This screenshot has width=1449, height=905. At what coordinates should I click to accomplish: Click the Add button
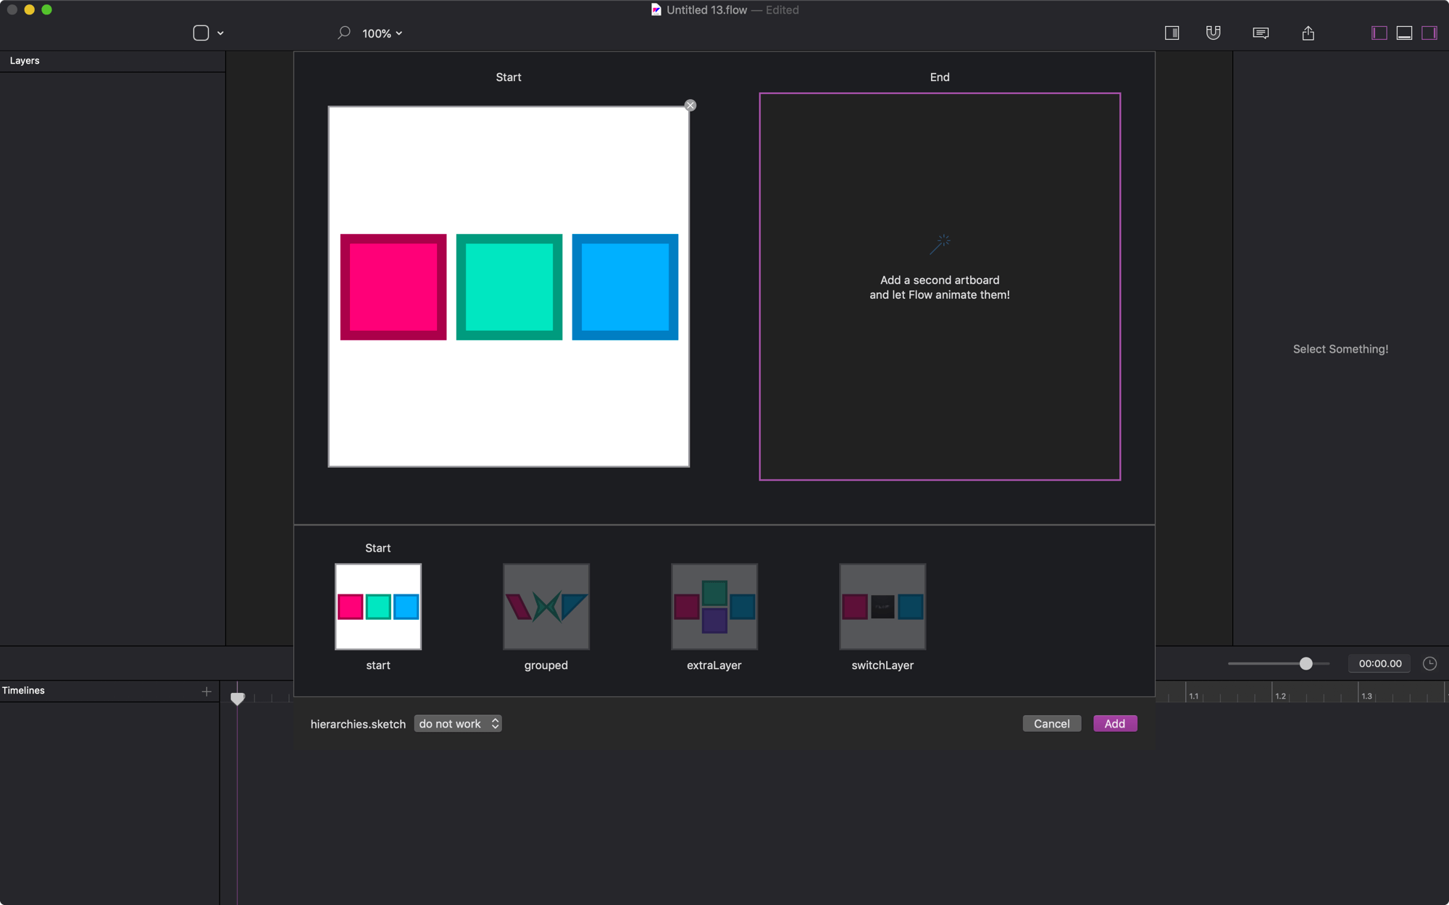tap(1115, 724)
